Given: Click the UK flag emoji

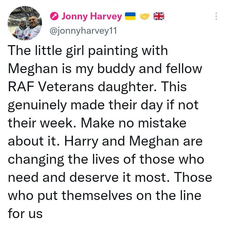Looking at the screenshot, I should 159,16.
